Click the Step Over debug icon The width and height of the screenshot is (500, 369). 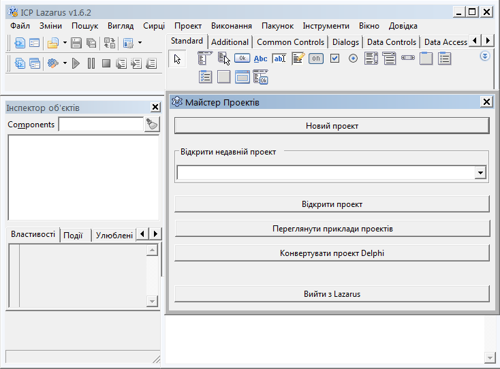point(136,63)
